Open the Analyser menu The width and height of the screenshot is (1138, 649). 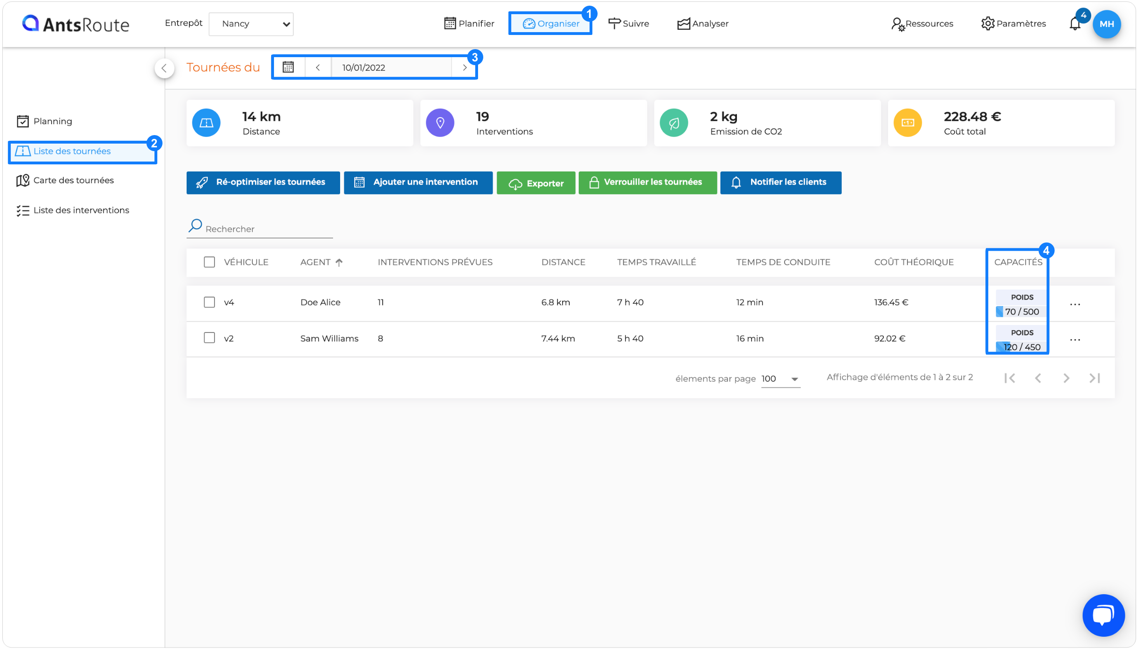702,24
